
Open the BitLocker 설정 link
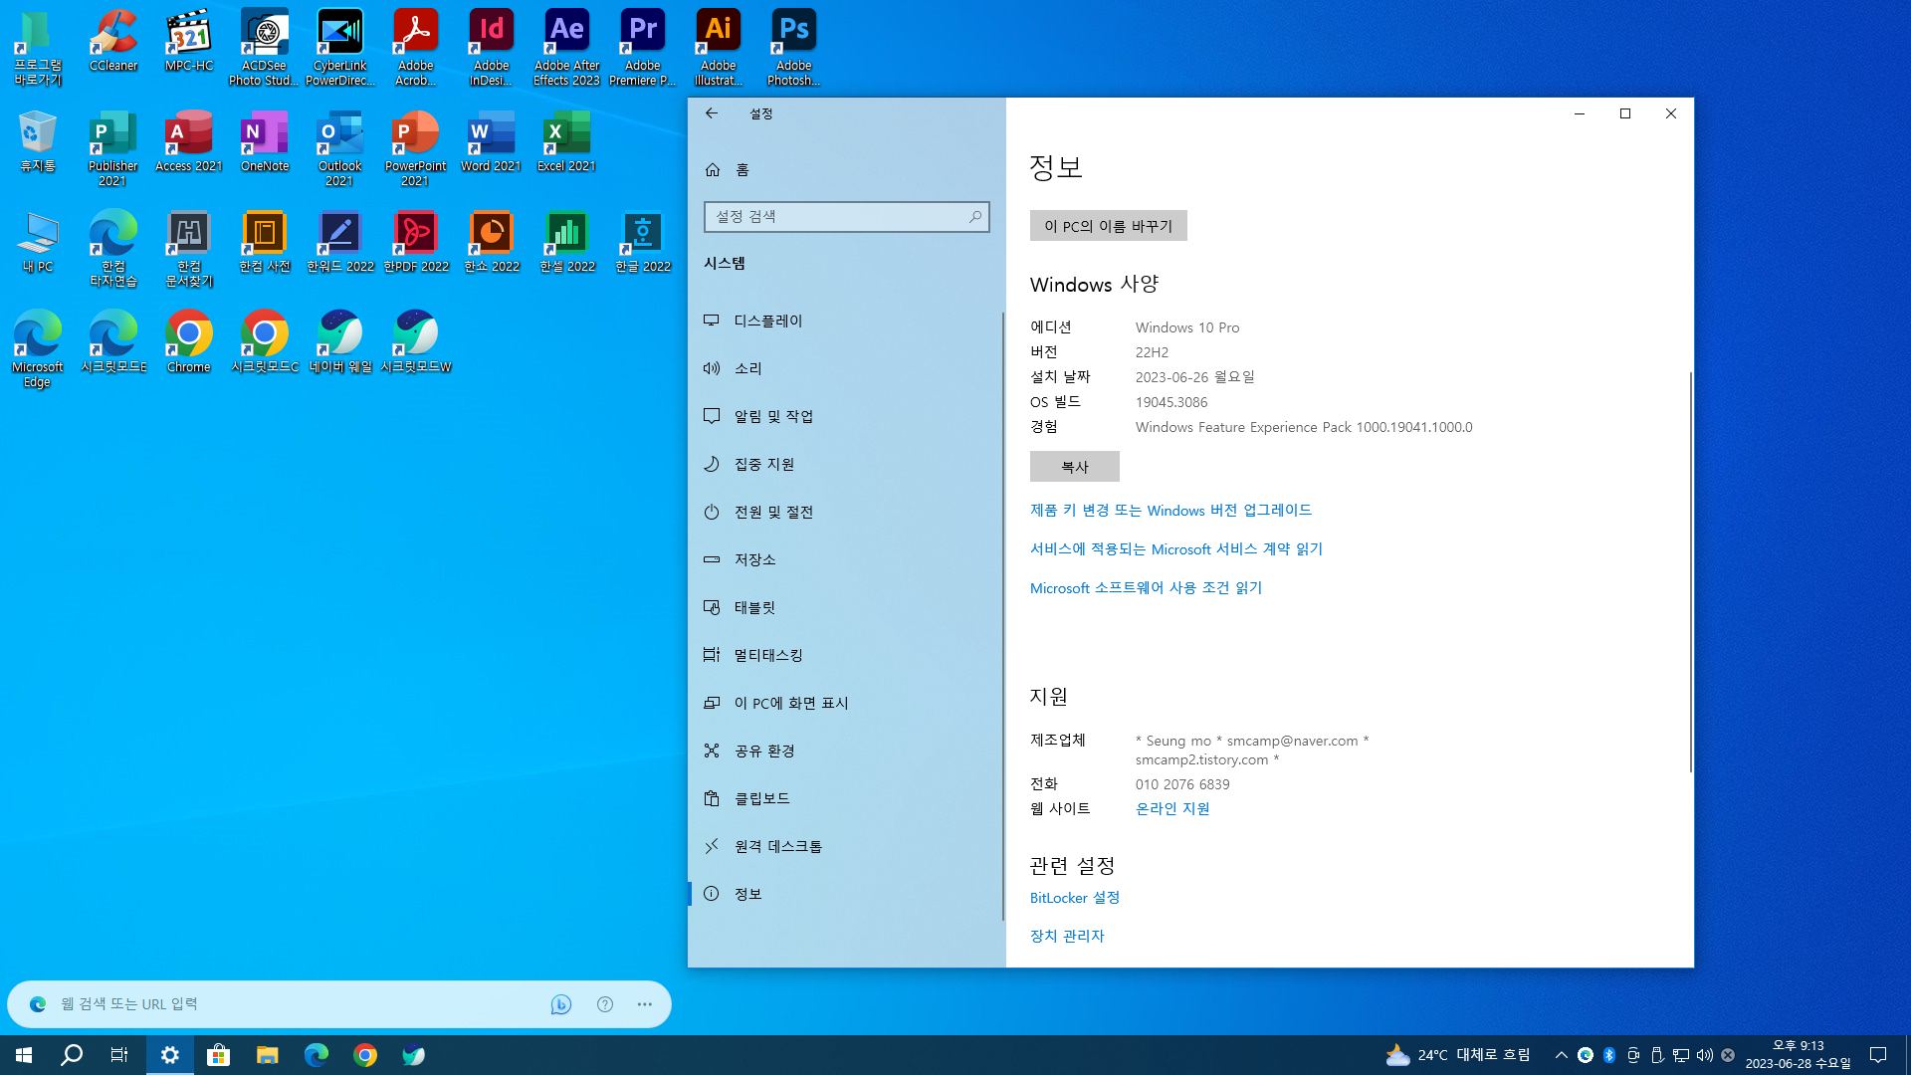[1074, 898]
